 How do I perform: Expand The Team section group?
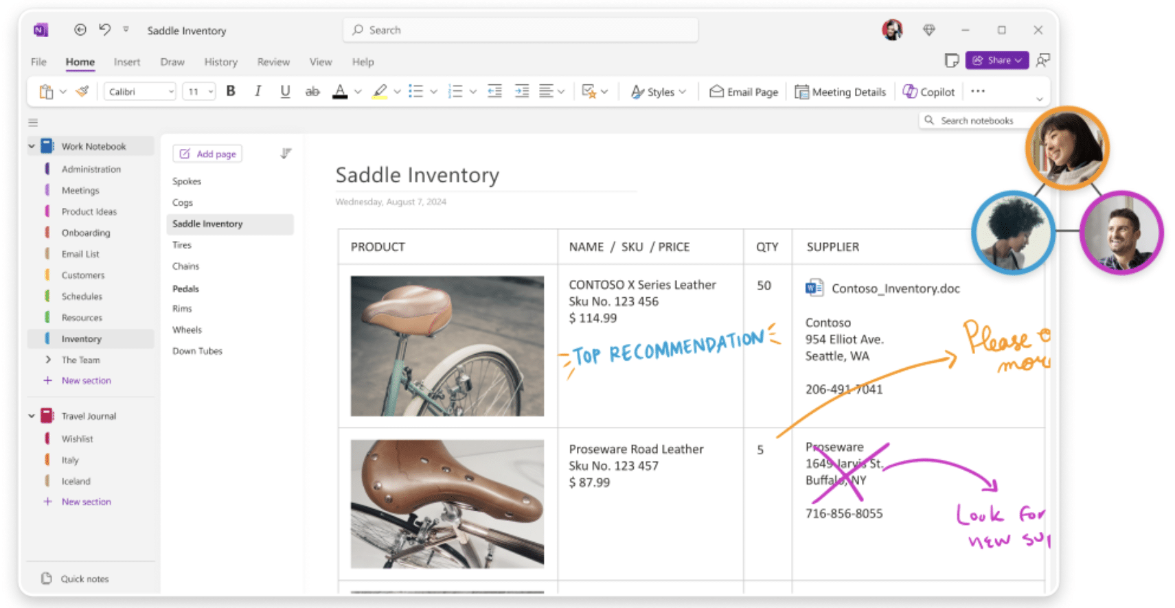point(48,360)
